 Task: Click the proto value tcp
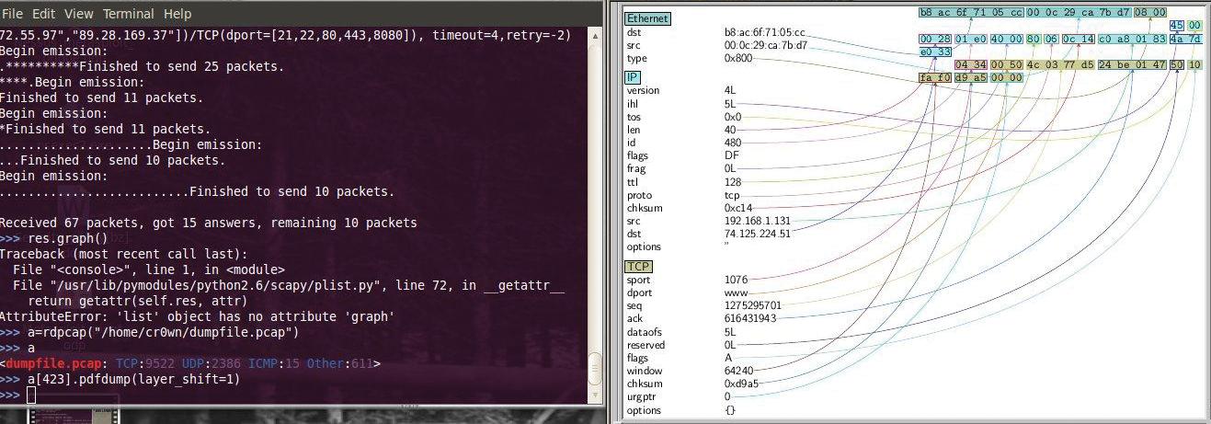pyautogui.click(x=732, y=195)
